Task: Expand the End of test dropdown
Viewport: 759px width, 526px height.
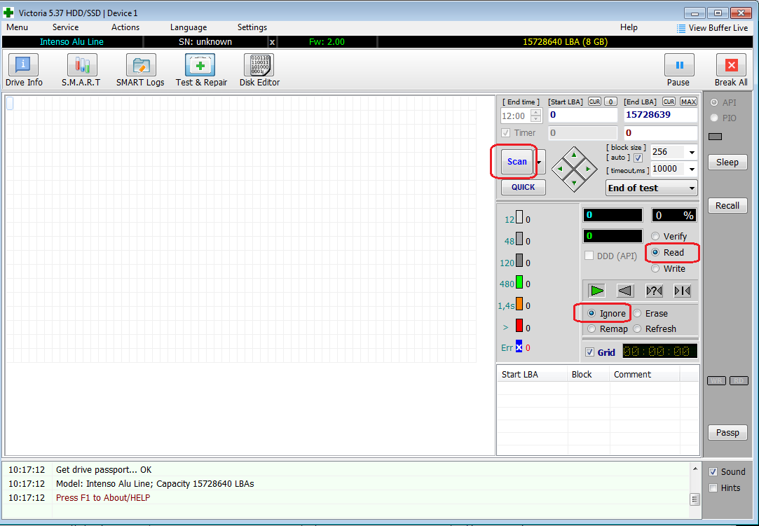Action: (692, 188)
